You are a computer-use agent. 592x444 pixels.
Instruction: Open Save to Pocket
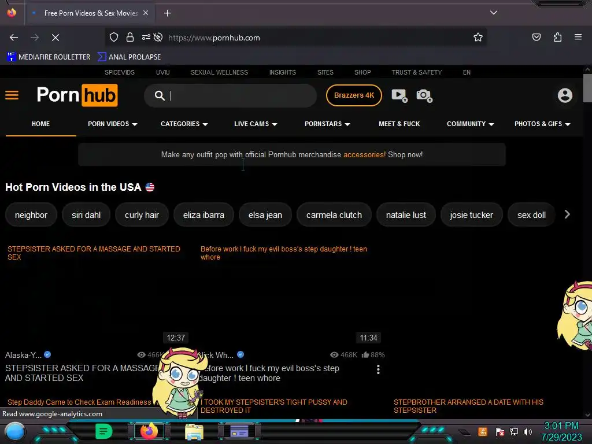point(536,38)
